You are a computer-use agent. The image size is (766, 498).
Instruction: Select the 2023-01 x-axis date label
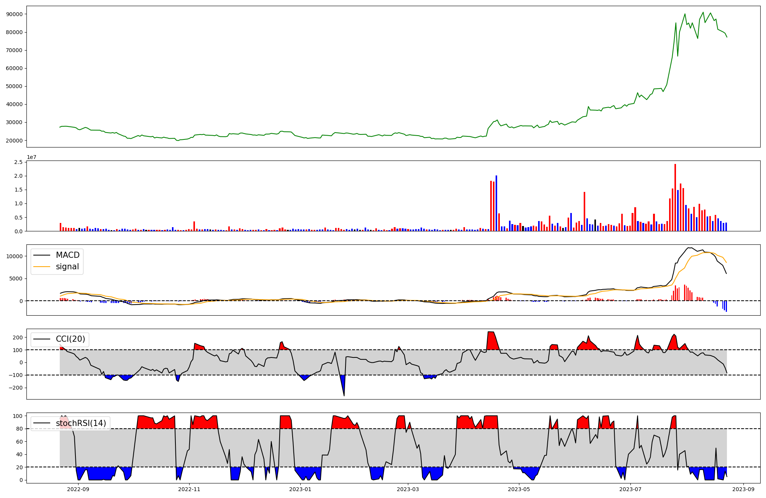point(300,489)
